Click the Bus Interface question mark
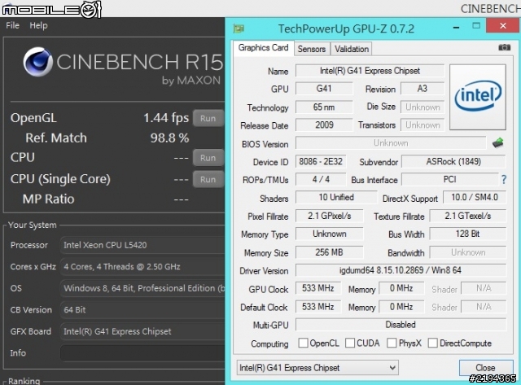Screen dimensions: 521x385 tap(504, 180)
